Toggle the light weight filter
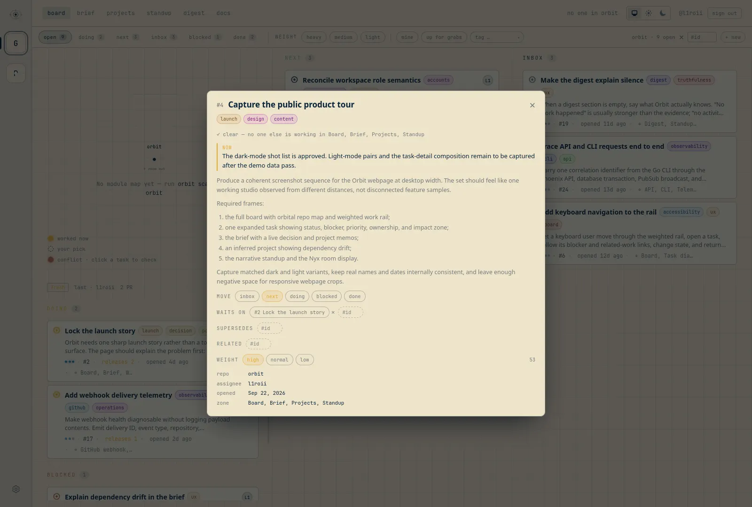 point(373,37)
